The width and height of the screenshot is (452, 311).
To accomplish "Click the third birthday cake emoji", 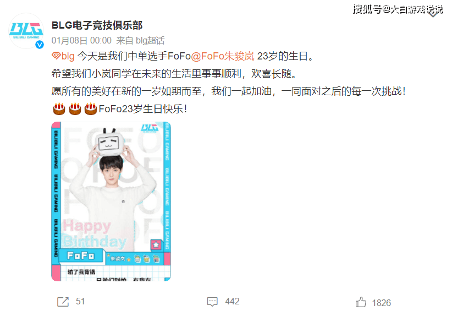I will [x=91, y=109].
